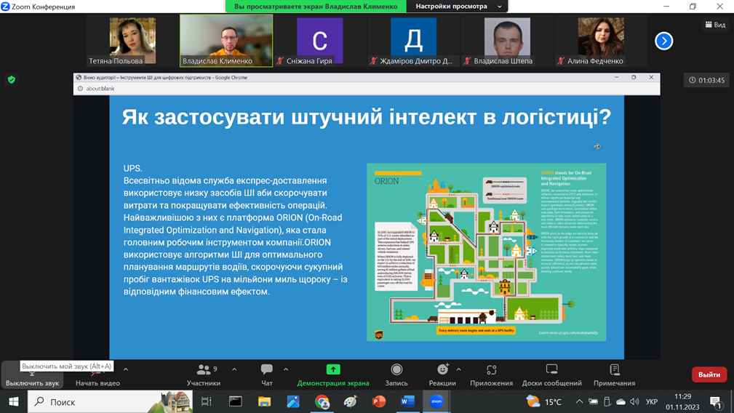Click the ORION infographic image
This screenshot has height=413, width=734.
pyautogui.click(x=487, y=252)
